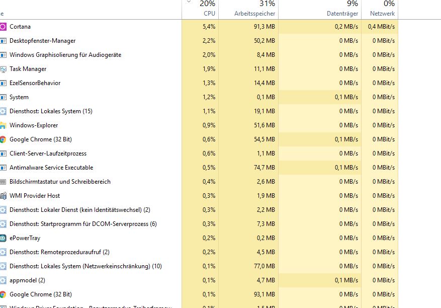Click the Windows-Explorer process name
Viewport: 441px width, 308px height.
point(34,125)
